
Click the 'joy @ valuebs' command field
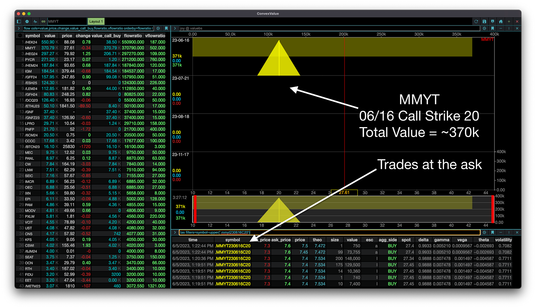tap(329, 28)
